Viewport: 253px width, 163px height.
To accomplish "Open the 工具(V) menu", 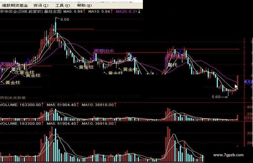I will (63, 5).
